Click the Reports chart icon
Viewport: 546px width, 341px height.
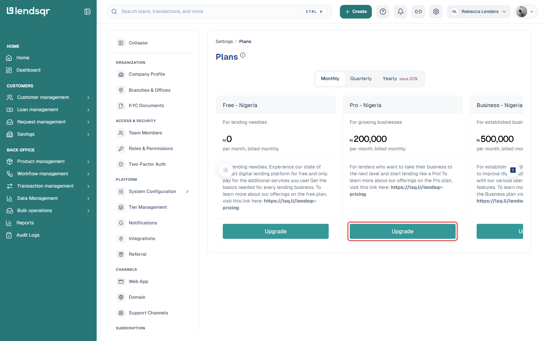(9, 223)
